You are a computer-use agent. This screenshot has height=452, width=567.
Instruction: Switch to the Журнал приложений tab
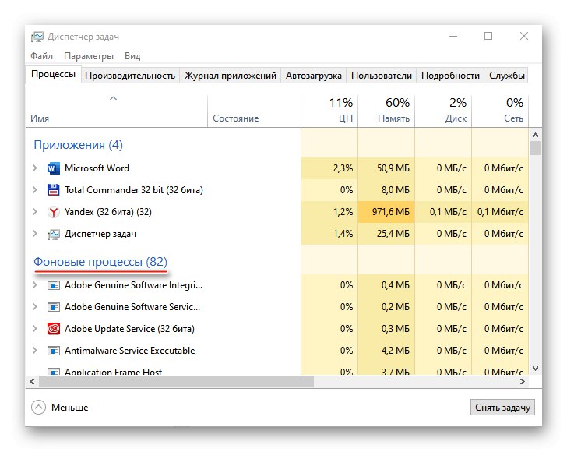click(230, 76)
